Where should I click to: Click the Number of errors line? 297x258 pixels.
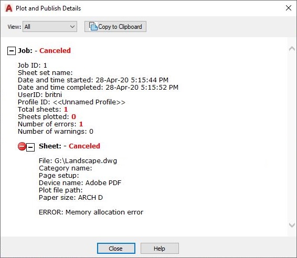50,124
